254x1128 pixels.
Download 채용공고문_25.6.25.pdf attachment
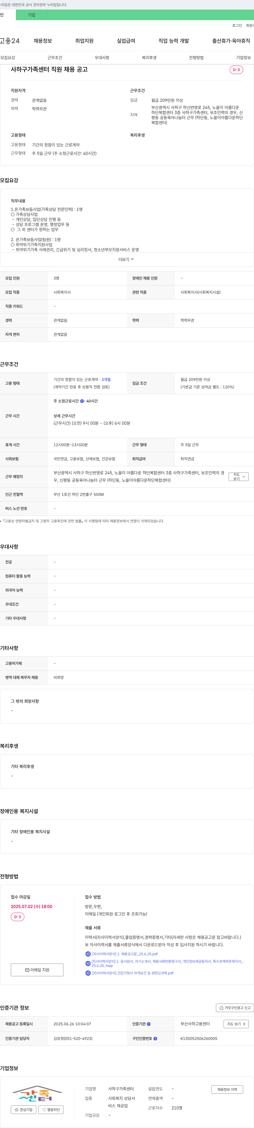pos(125,954)
